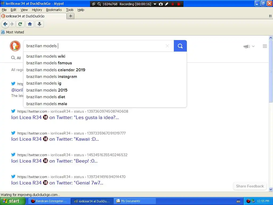
Task: Open the Edit menu
Action: (x=13, y=10)
